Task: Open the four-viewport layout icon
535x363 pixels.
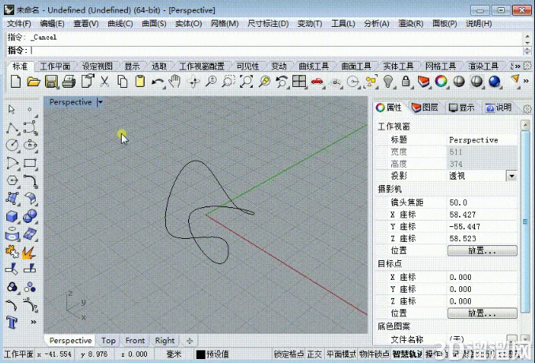Action: pos(299,81)
